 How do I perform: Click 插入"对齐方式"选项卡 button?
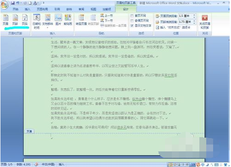(x=173, y=28)
